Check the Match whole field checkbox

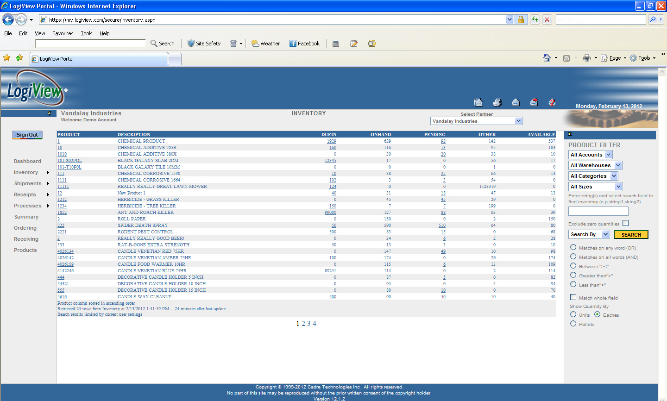click(573, 297)
